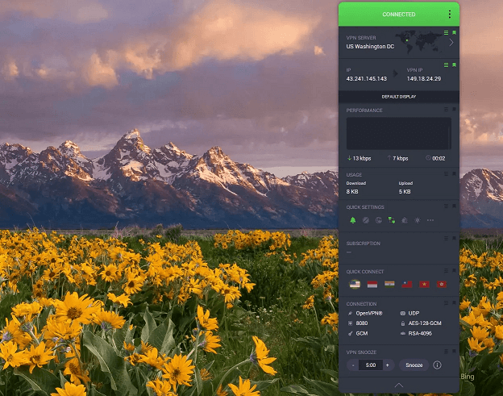Show more quick settings via ellipsis
The image size is (503, 396).
click(x=430, y=220)
